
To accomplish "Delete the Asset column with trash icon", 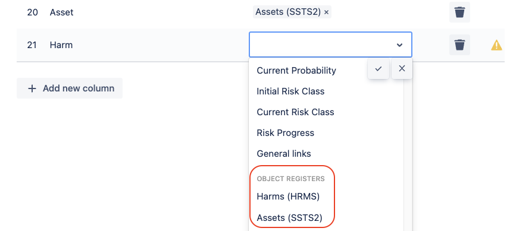I will coord(459,12).
